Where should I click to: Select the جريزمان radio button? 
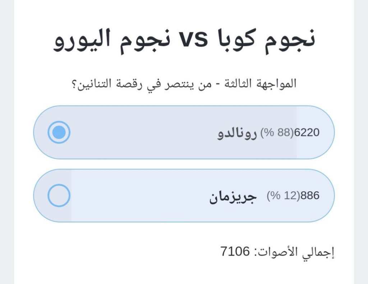pyautogui.click(x=59, y=196)
